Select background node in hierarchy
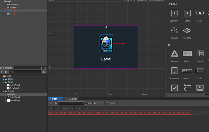 pyautogui.click(x=12, y=8)
